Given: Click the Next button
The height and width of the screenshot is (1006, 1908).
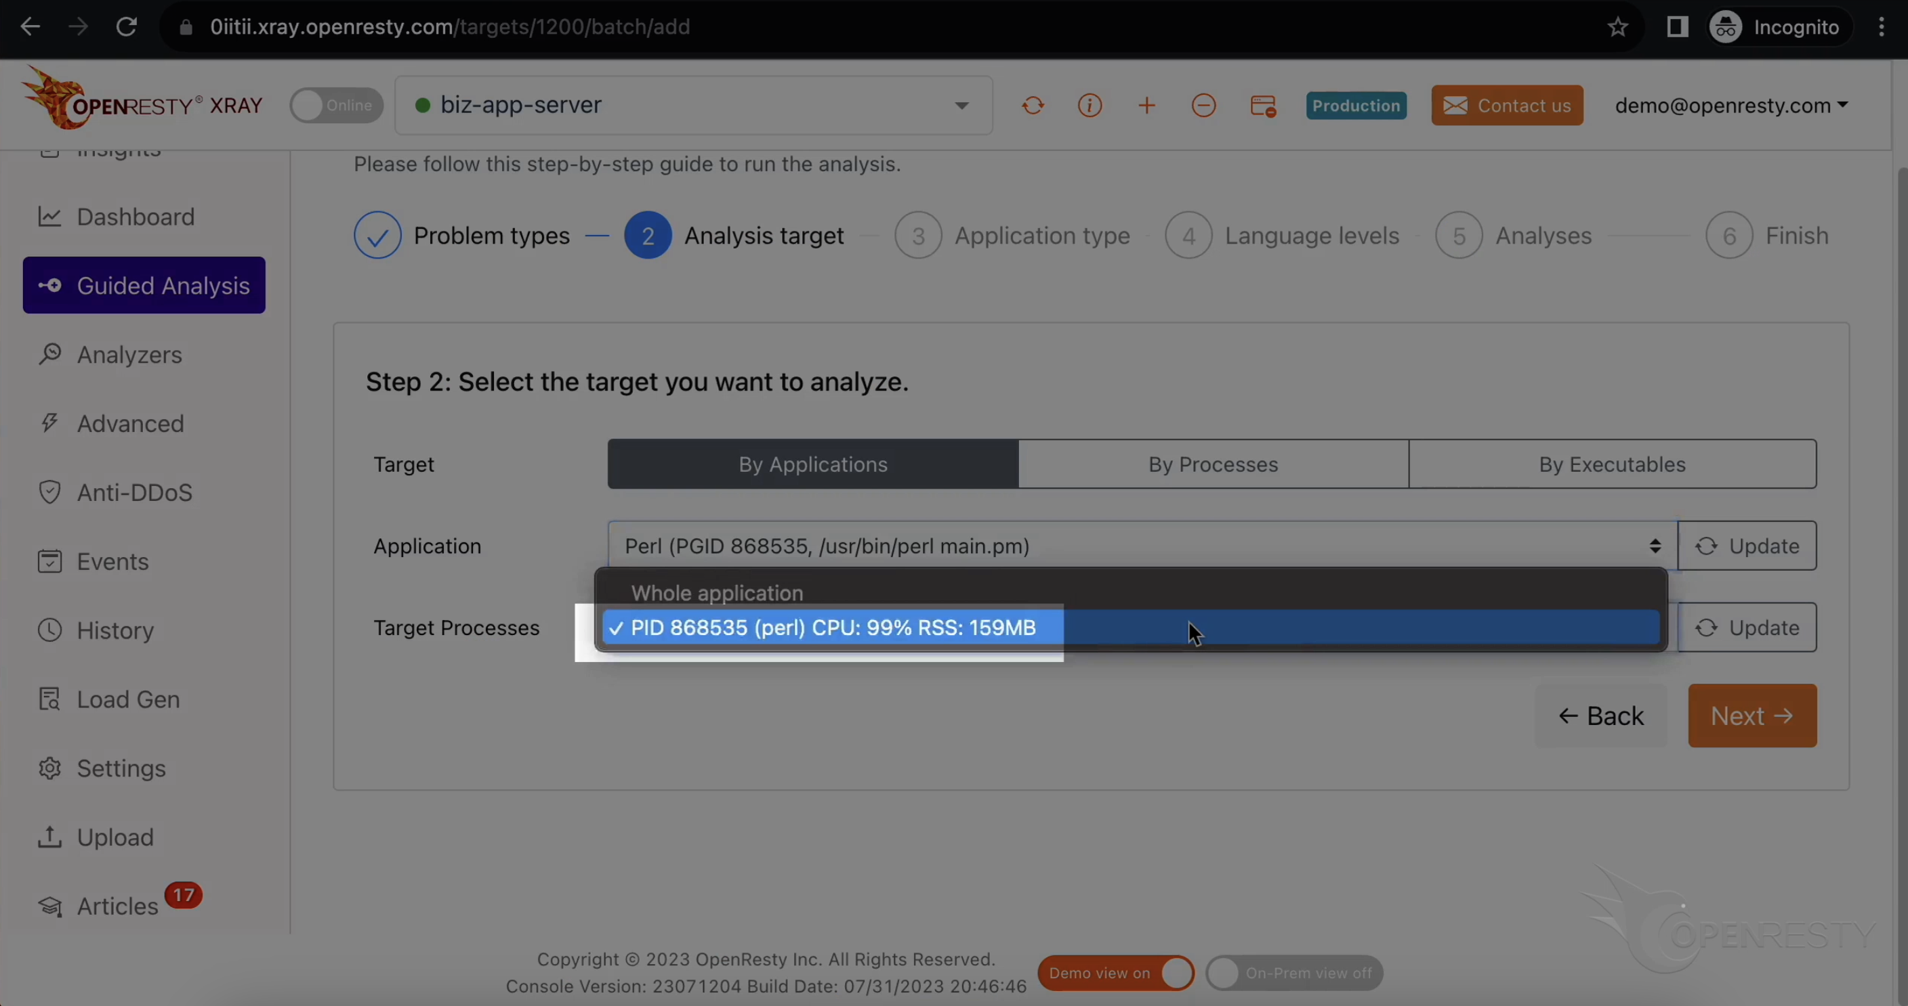Looking at the screenshot, I should point(1751,715).
